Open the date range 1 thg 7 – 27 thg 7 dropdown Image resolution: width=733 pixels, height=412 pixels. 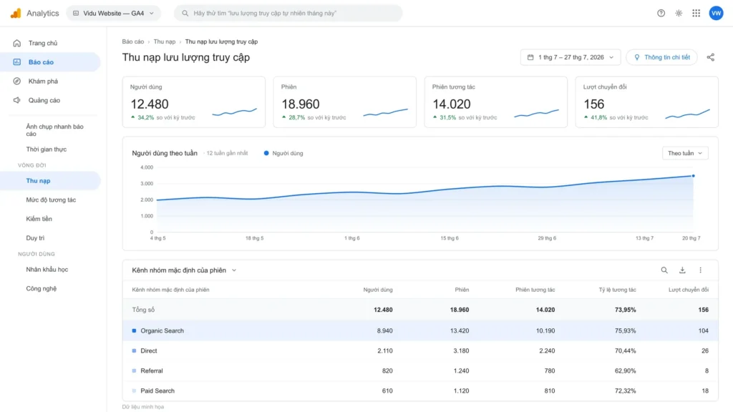(x=571, y=57)
